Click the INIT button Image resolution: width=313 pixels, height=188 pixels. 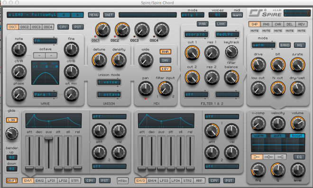109,15
